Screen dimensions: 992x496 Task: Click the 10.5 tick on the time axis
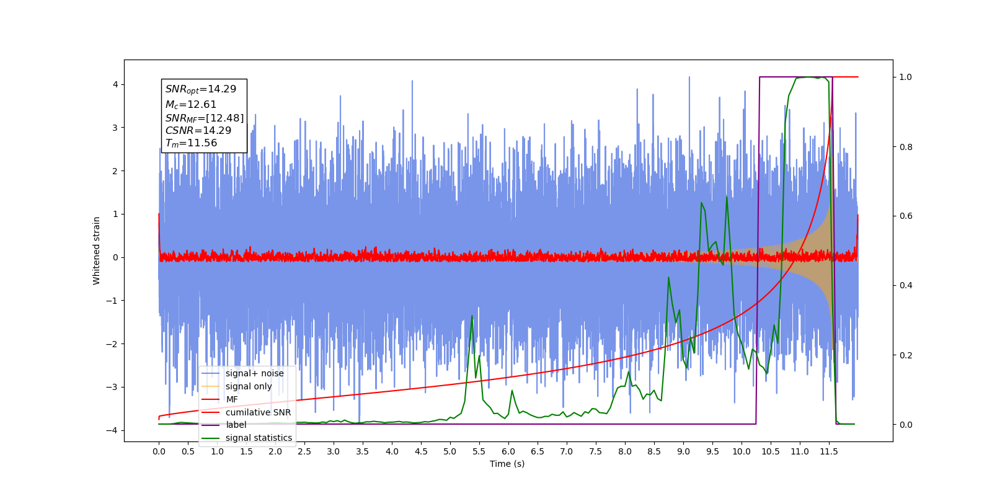(771, 451)
